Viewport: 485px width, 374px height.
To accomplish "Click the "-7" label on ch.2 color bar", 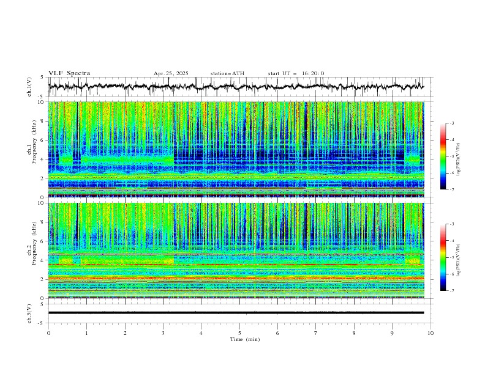I will [x=451, y=291].
